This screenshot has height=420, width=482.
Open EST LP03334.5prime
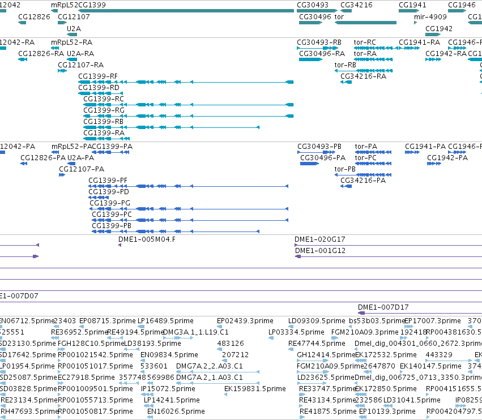coord(296,332)
